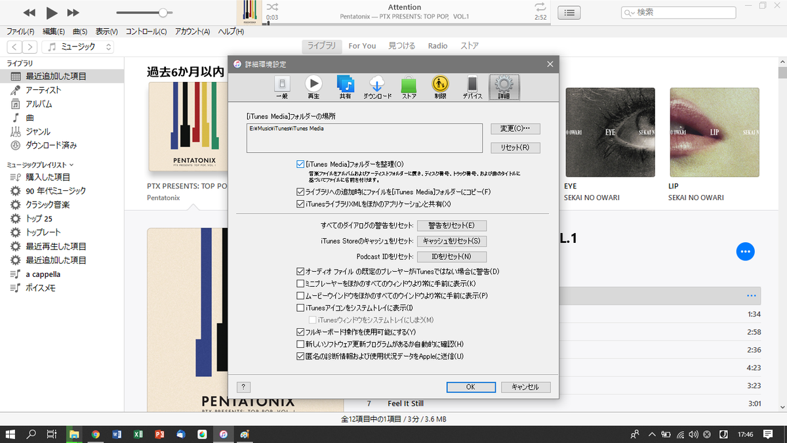787x443 pixels.
Task: Go back with the navigation back arrow
Action: (14, 47)
